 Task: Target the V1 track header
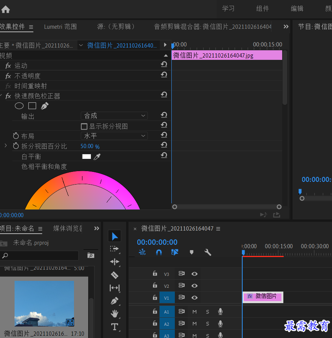[x=166, y=298]
